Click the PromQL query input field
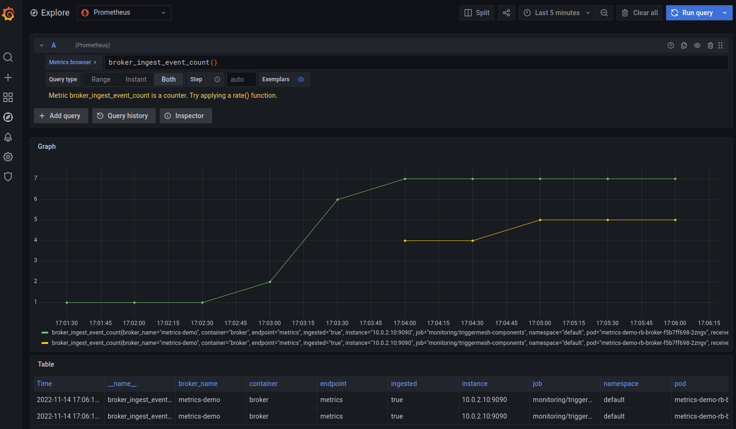Viewport: 736px width, 429px height. [416, 62]
